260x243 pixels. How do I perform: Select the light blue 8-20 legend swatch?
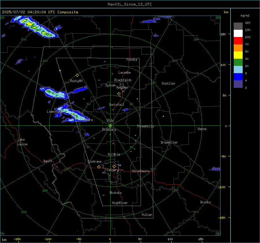[238, 70]
